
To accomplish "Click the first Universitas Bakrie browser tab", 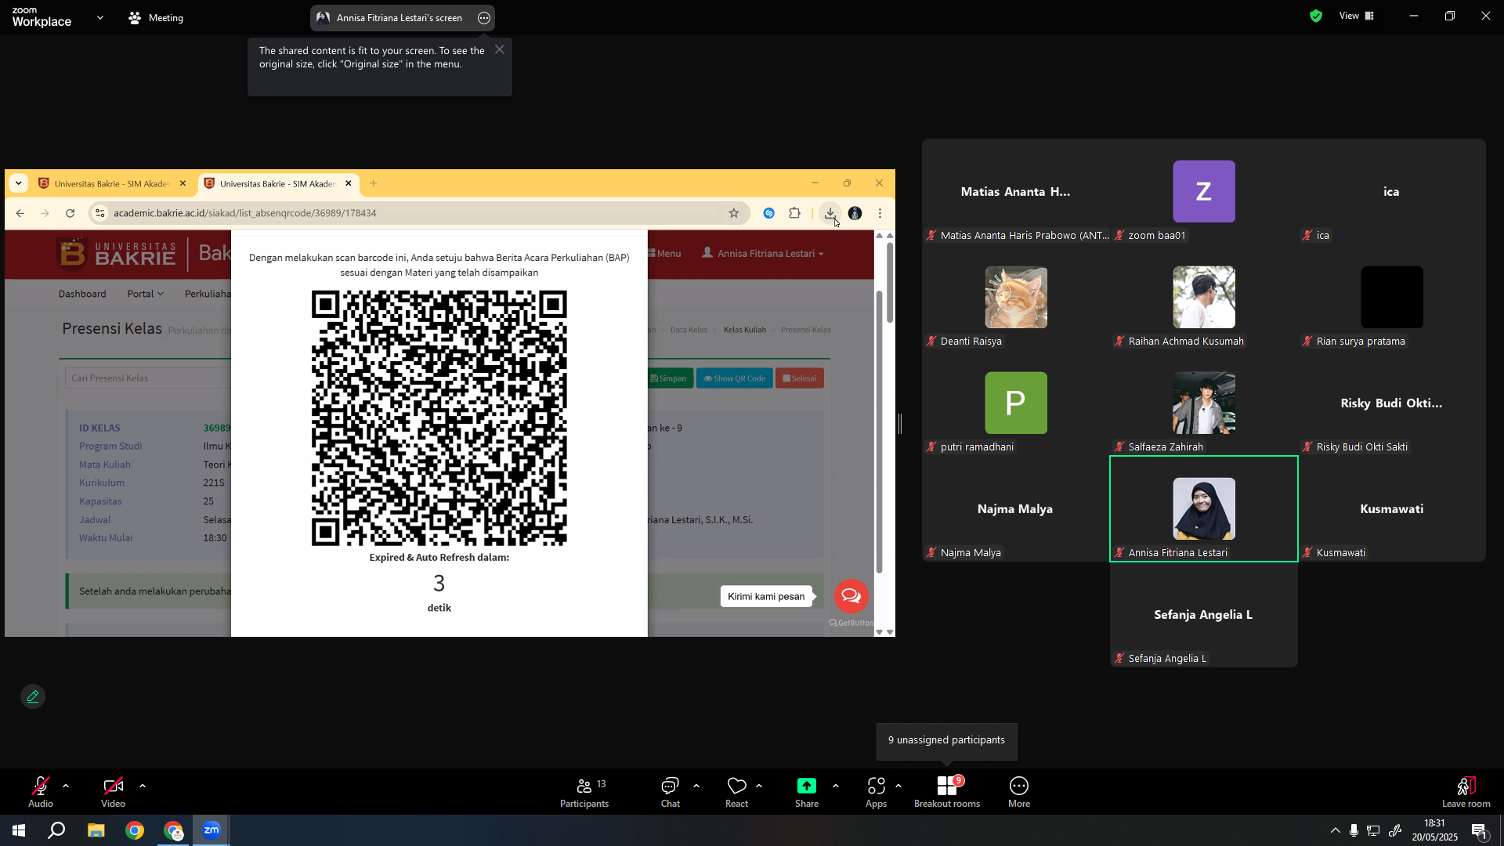I will pyautogui.click(x=112, y=183).
